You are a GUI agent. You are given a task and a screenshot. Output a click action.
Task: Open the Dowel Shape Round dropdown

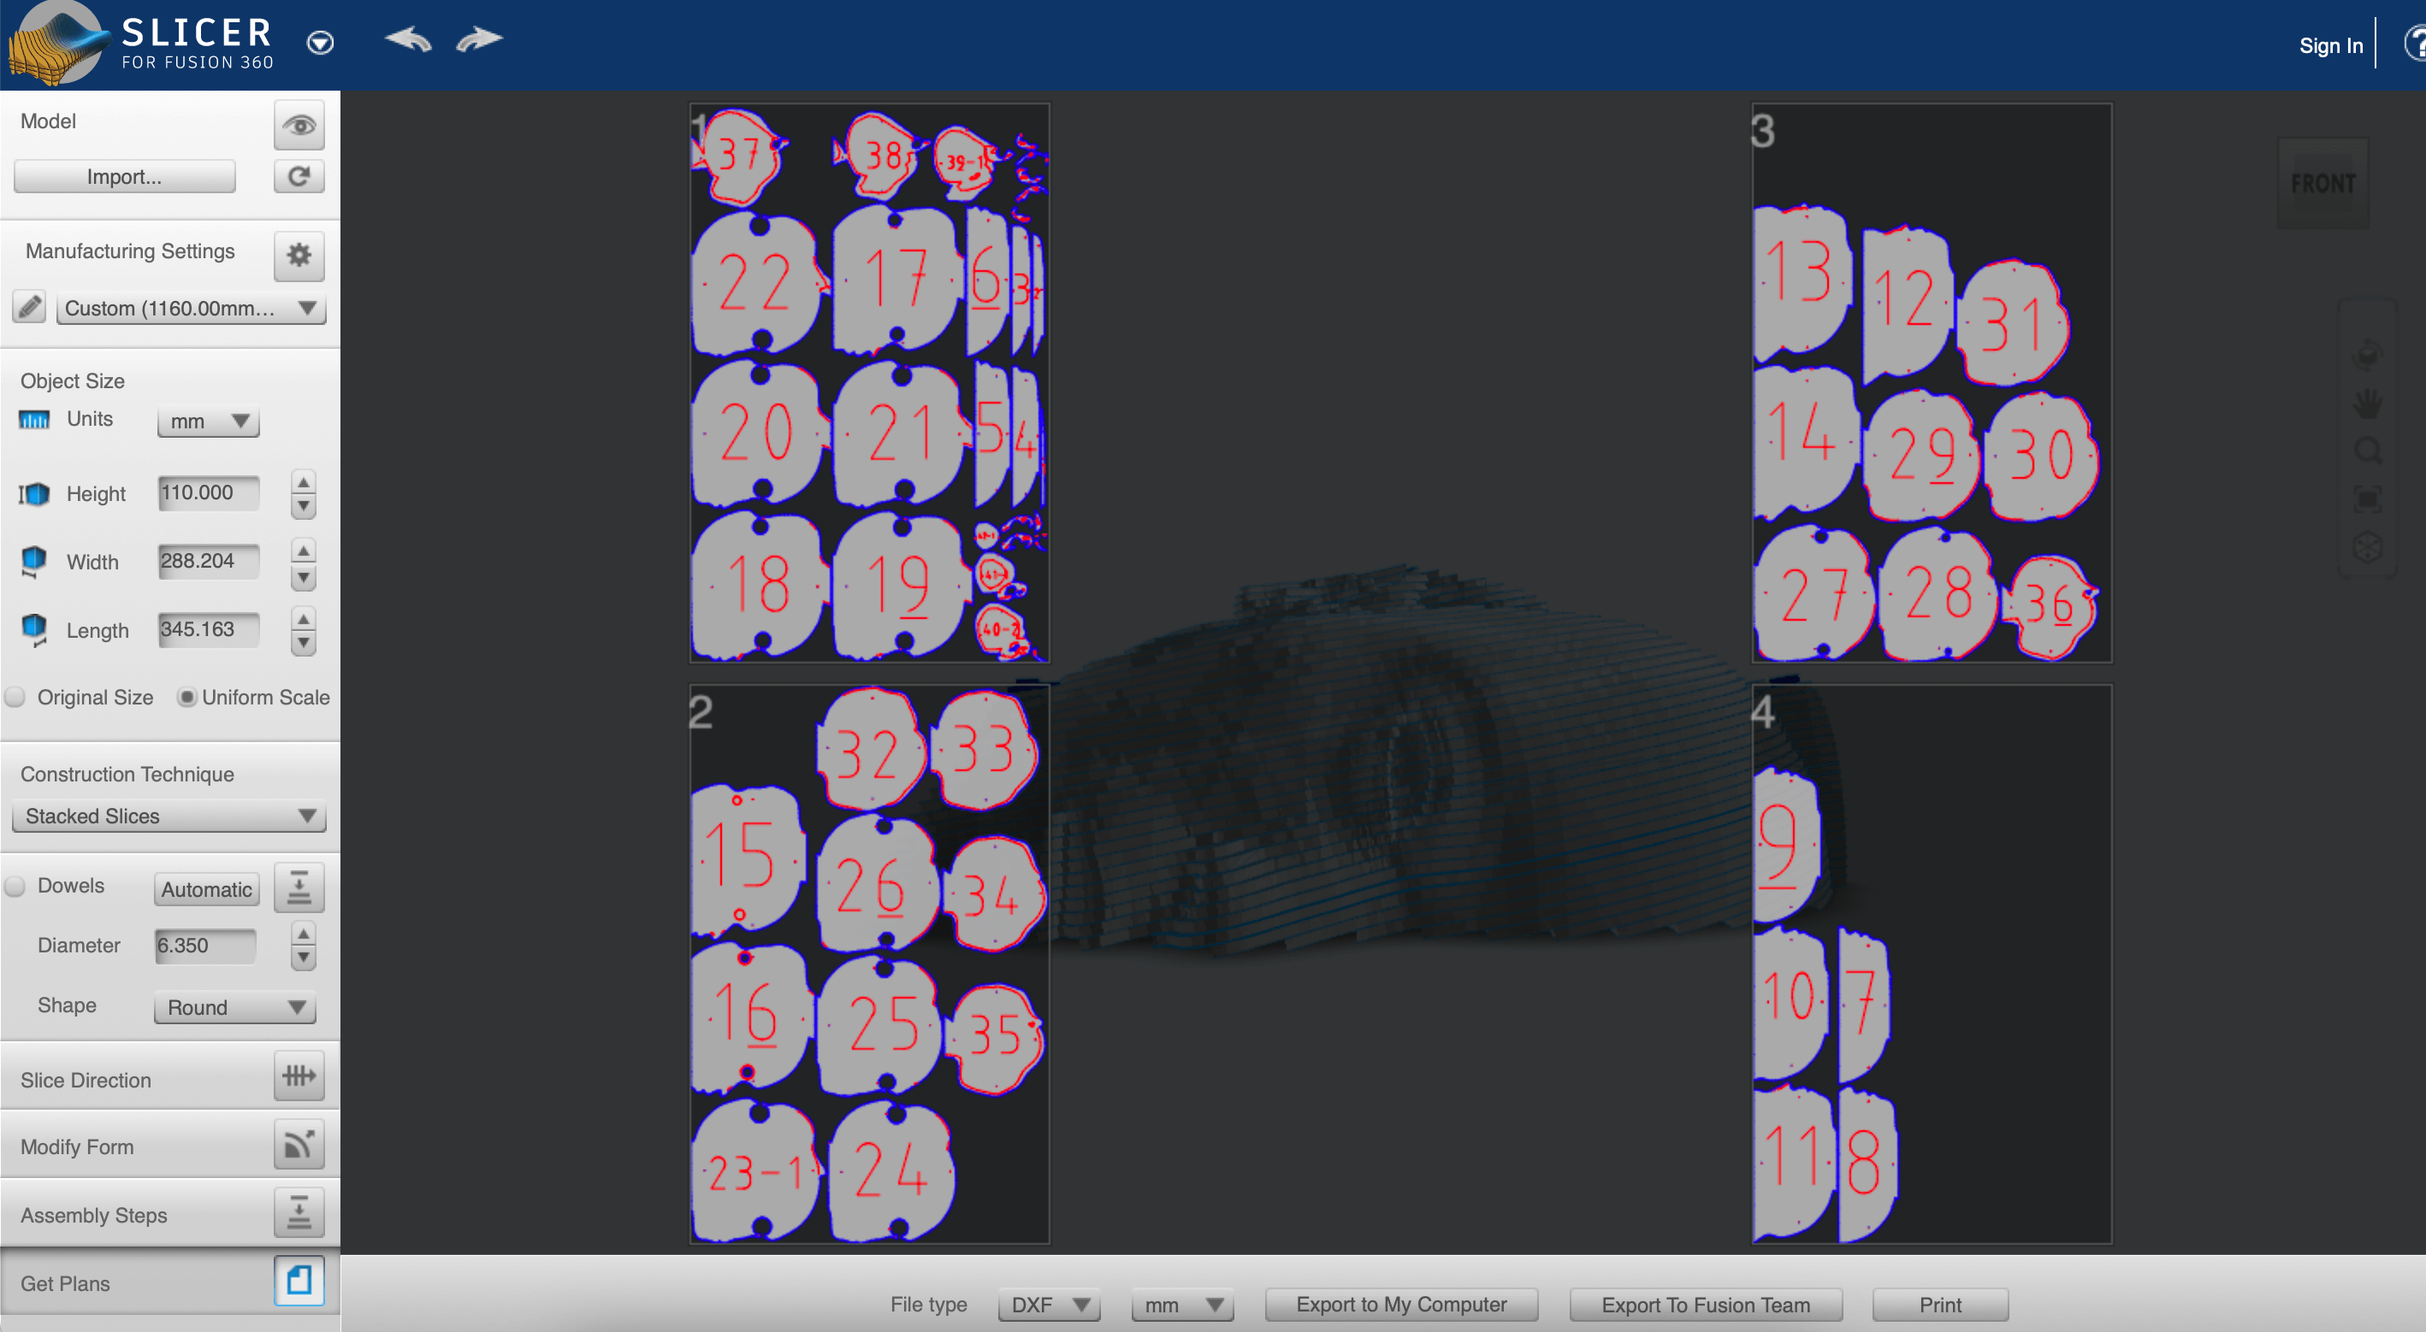click(230, 1005)
